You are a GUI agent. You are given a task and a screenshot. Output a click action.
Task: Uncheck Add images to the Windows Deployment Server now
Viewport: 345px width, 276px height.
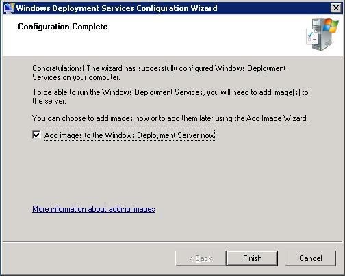pos(36,135)
